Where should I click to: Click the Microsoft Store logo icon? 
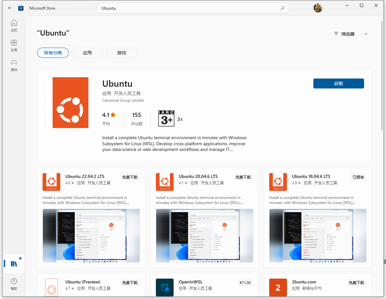tap(21, 8)
